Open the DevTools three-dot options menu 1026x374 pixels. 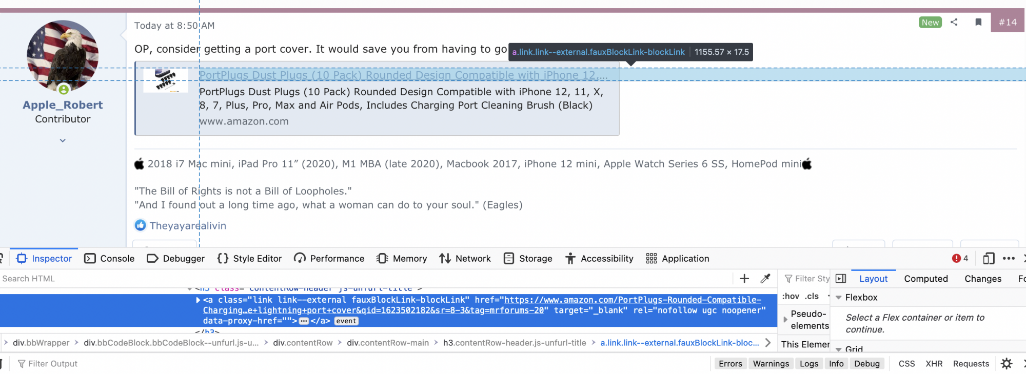(1009, 259)
